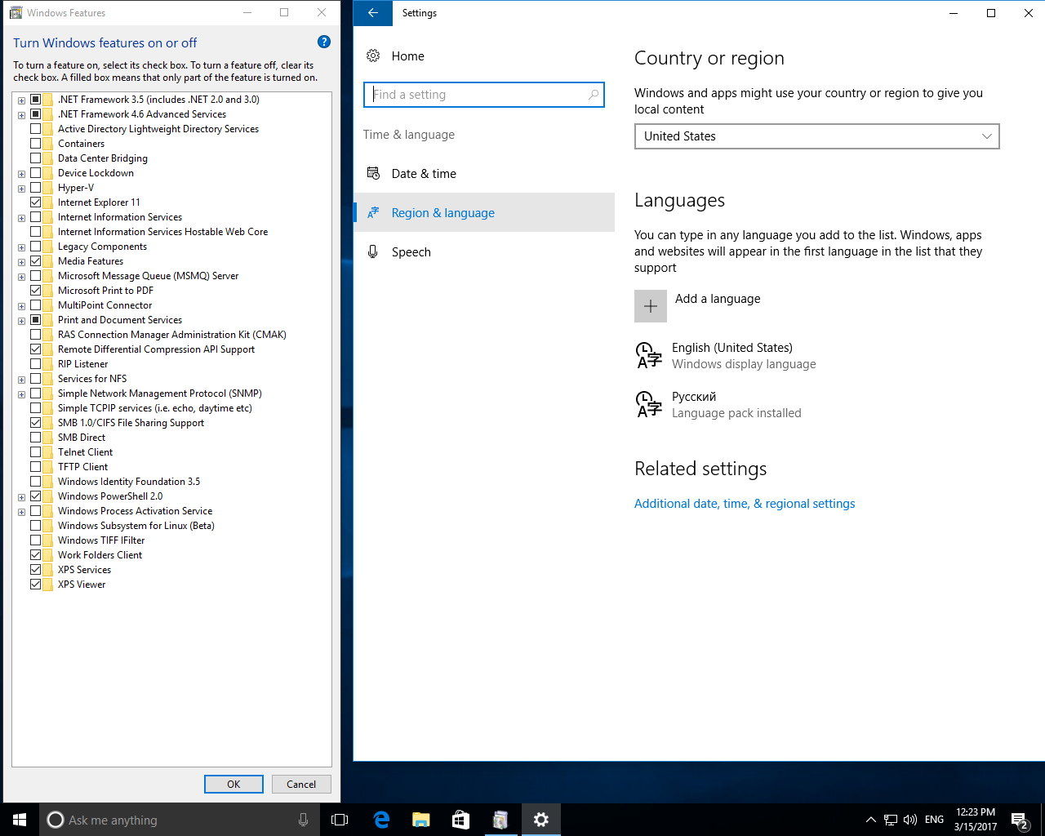The image size is (1045, 836).
Task: Expand .NET Framework 4.6 Advanced Services
Action: (x=21, y=114)
